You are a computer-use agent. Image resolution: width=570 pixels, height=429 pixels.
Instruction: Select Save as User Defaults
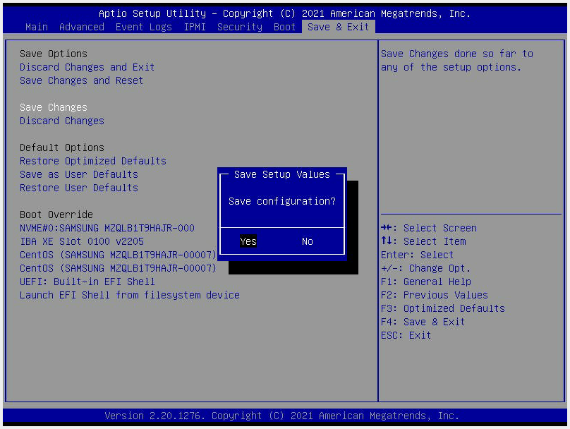pos(79,174)
